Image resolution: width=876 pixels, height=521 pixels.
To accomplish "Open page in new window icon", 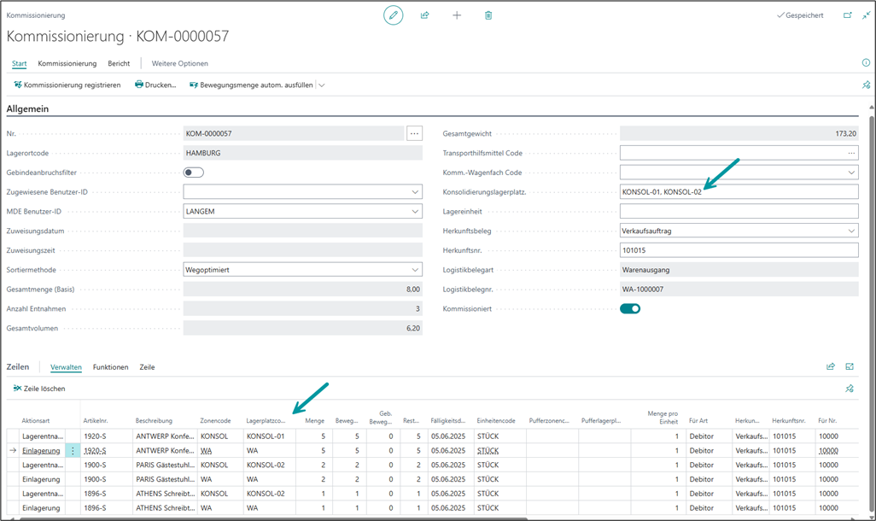I will tap(847, 15).
